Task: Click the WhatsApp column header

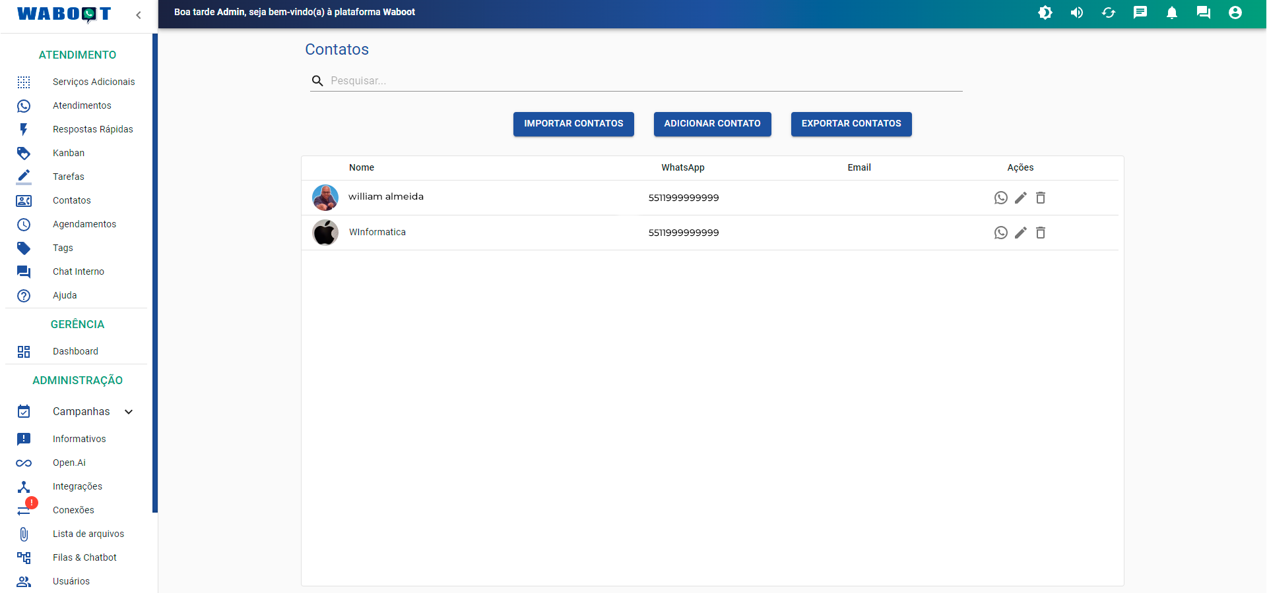Action: [x=683, y=167]
